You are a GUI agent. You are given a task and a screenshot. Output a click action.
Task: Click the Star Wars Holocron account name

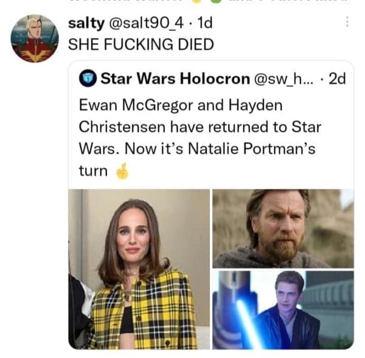[x=175, y=79]
